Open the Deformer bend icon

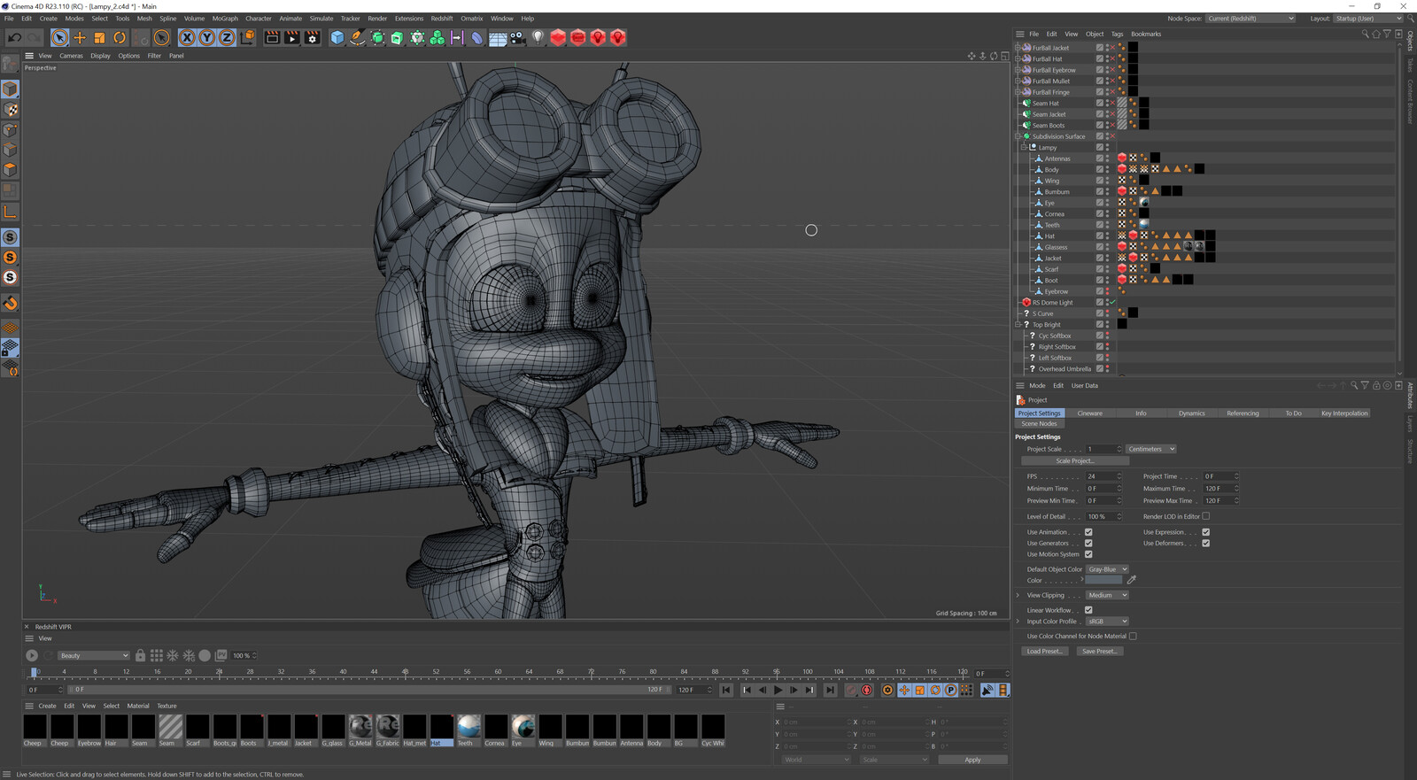477,37
